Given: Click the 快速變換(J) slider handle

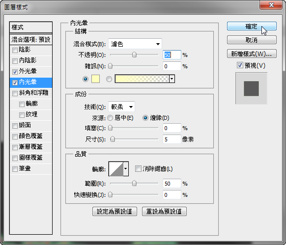Looking at the screenshot, I should point(110,195).
